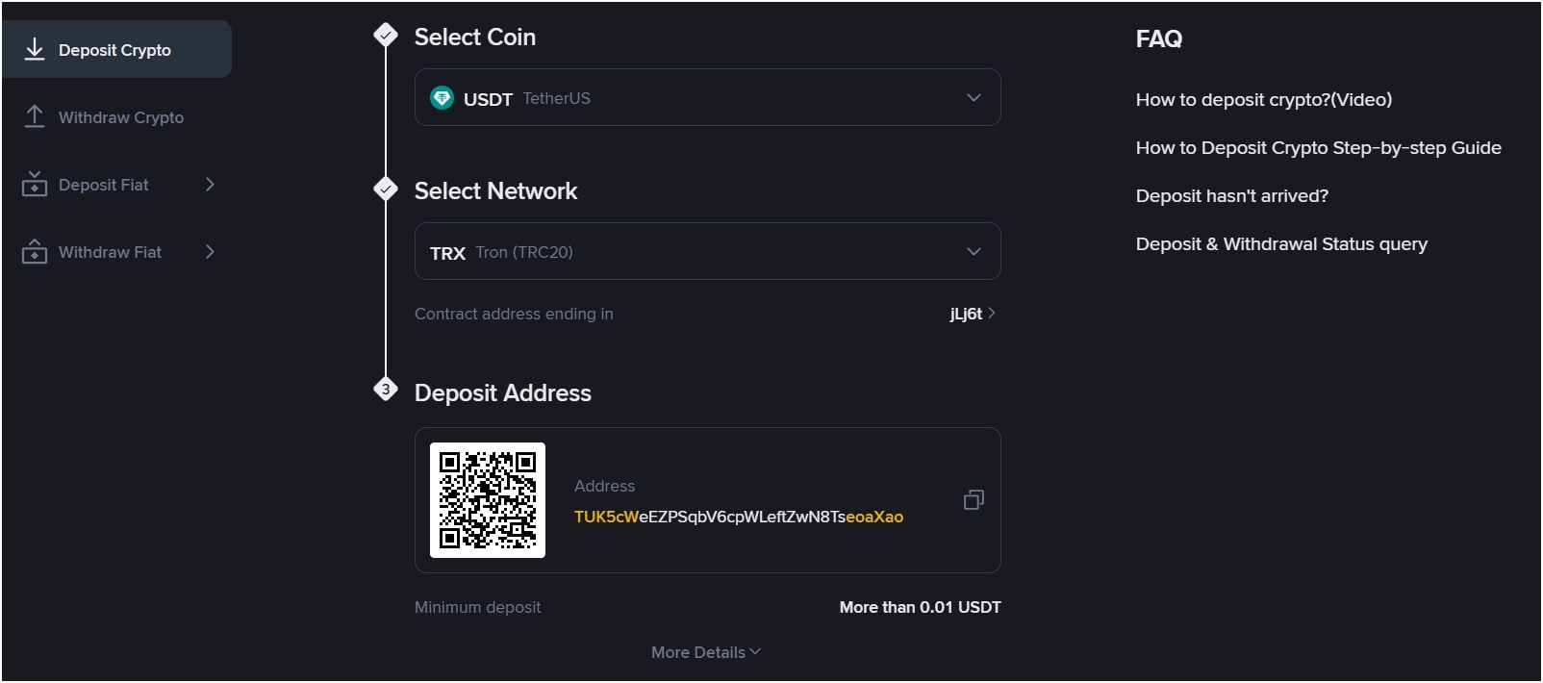Image resolution: width=1543 pixels, height=683 pixels.
Task: Switch to the Withdraw Crypto section
Action: coord(120,116)
